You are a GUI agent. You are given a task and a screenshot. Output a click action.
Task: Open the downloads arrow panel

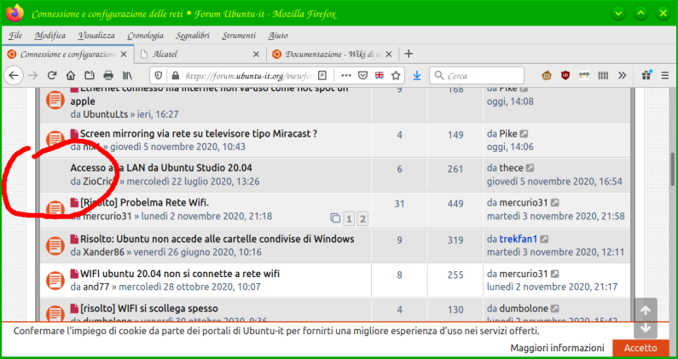tap(417, 76)
